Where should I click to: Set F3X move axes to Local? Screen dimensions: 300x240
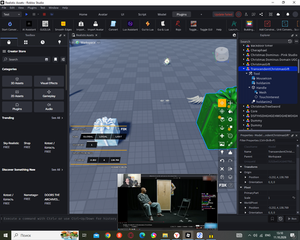[x=103, y=137]
